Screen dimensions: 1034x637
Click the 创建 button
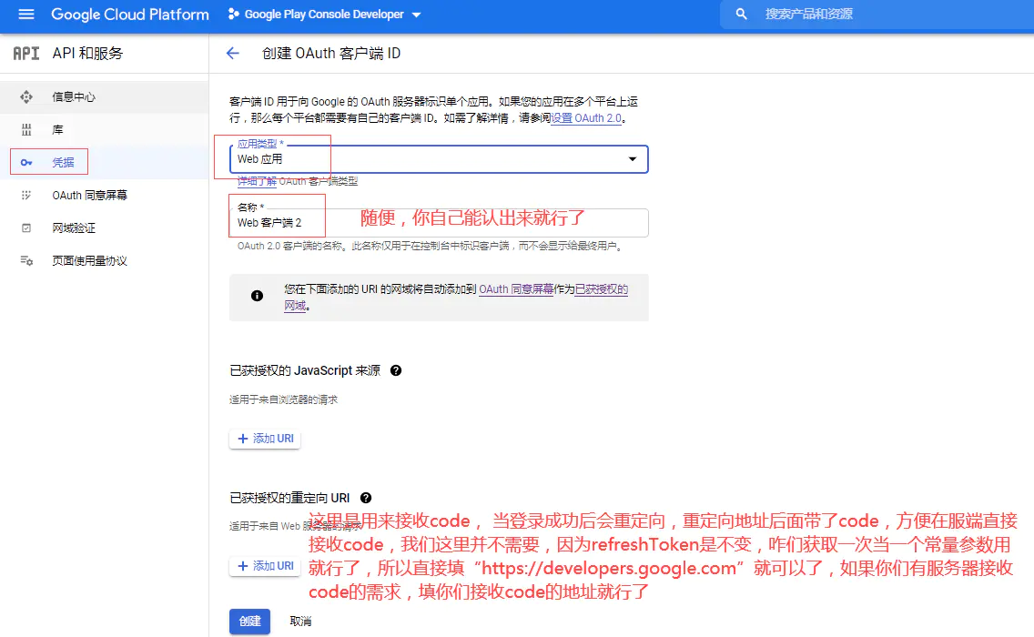click(x=250, y=622)
